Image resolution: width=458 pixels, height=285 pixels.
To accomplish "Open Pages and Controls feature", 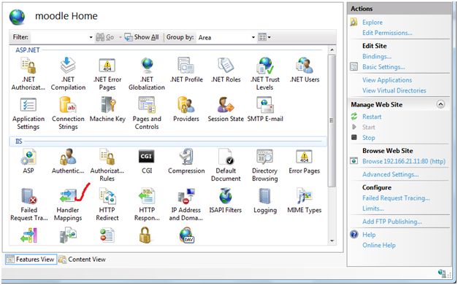I will point(147,113).
